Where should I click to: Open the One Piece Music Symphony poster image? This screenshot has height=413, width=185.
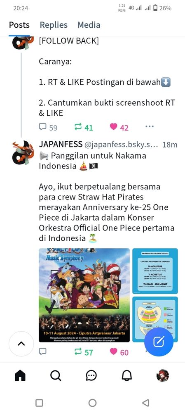[84, 295]
